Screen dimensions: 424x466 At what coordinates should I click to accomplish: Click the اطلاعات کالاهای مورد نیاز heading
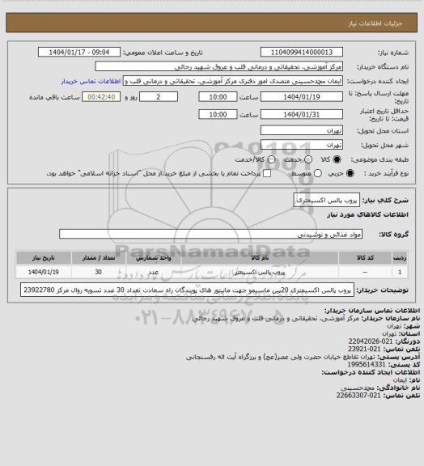point(367,214)
